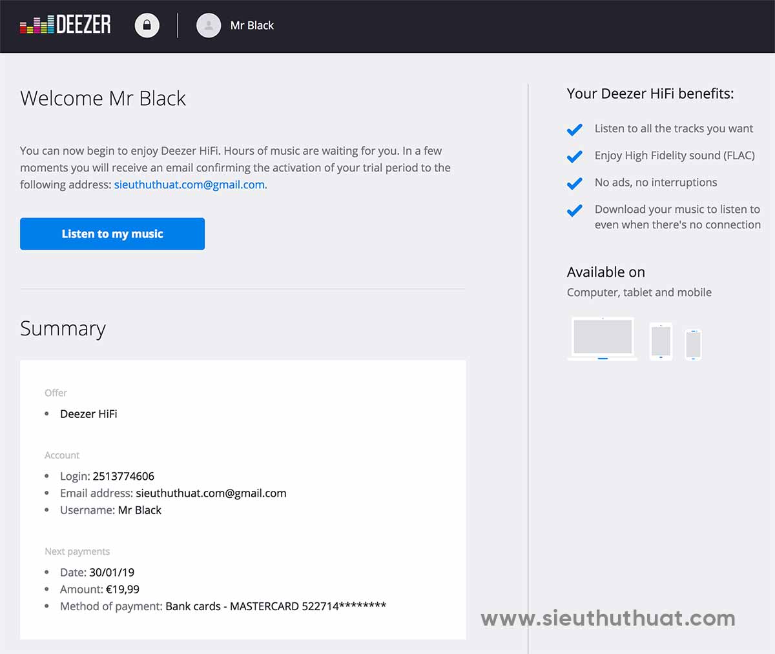Viewport: 775px width, 654px height.
Task: Click the Welcome Mr Black heading
Action: pos(103,98)
